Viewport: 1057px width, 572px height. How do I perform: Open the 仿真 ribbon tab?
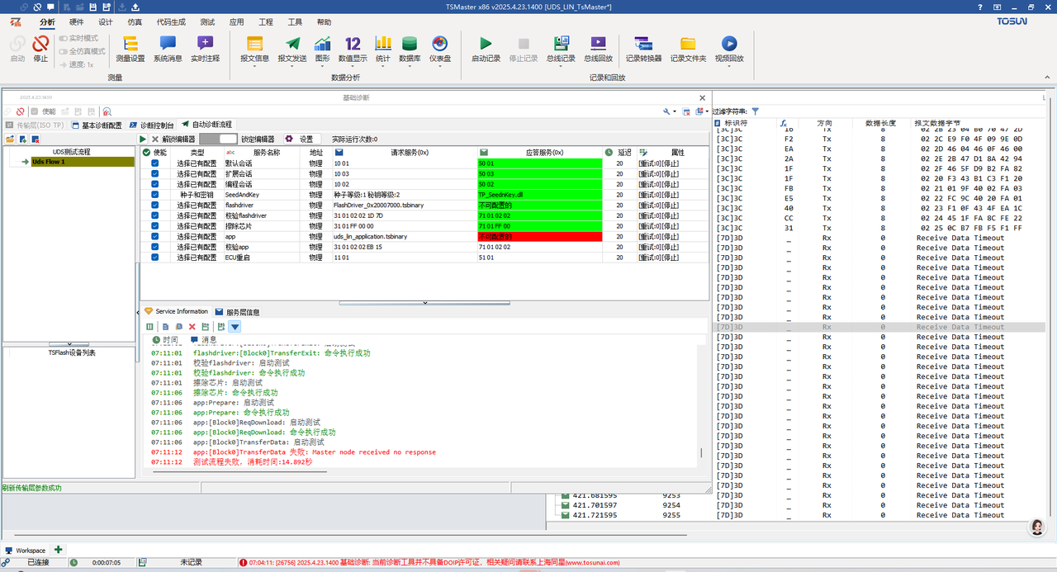point(135,22)
